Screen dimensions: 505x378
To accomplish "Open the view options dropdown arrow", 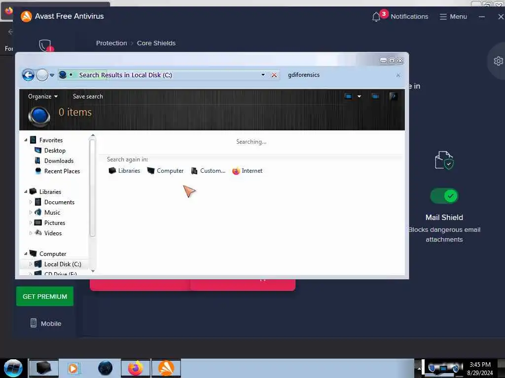I will (x=360, y=96).
